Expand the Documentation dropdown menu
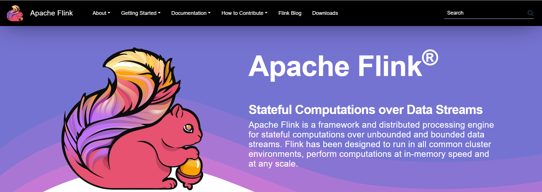Viewport: 542px width, 192px height. pos(191,13)
